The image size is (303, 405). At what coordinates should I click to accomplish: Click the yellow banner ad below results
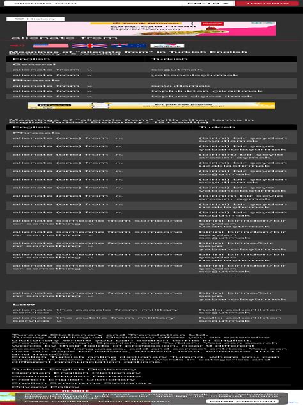151,105
